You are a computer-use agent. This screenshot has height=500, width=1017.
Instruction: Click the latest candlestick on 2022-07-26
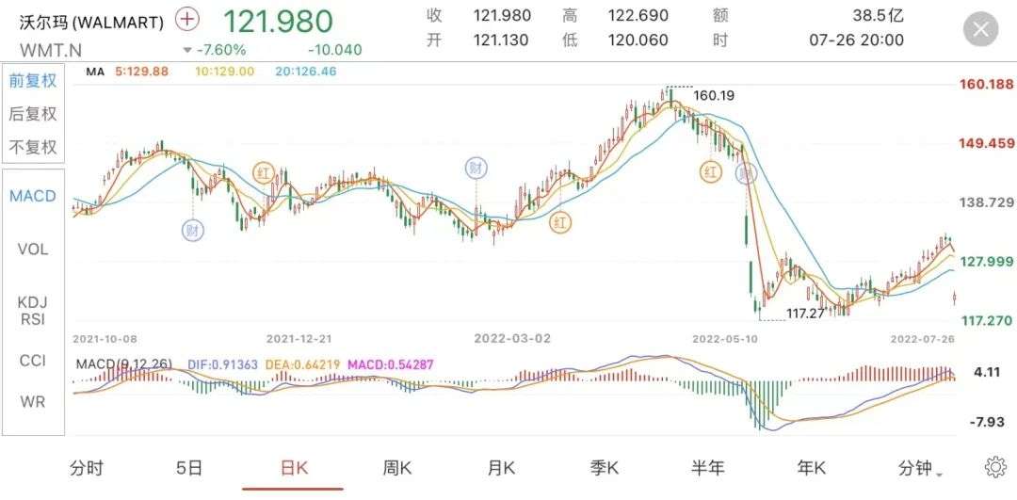pyautogui.click(x=955, y=298)
